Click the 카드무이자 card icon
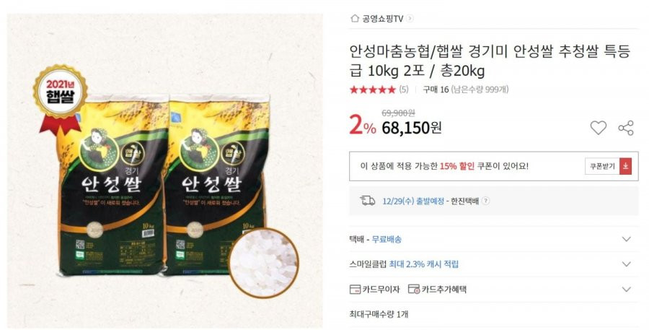 click(x=355, y=290)
